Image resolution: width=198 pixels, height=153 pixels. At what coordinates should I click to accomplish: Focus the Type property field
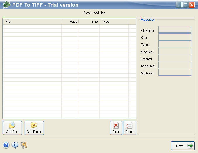[175, 44]
